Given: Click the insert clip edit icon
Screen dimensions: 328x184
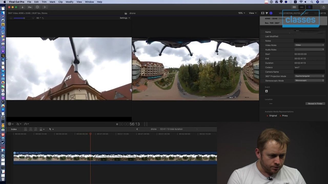Looking at the screenshot, I should [30, 129].
